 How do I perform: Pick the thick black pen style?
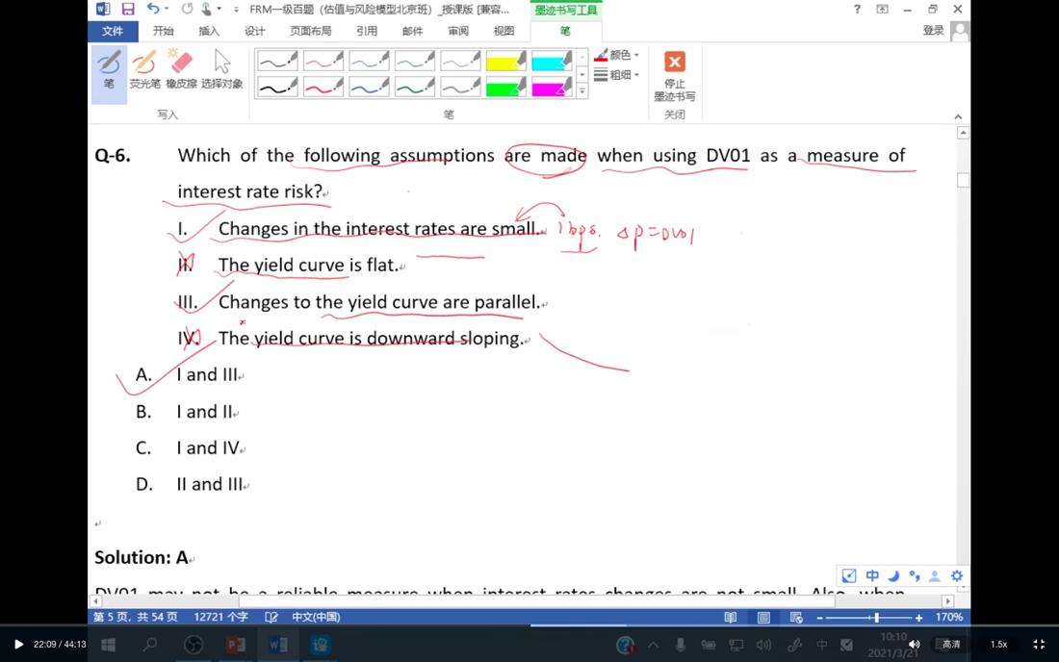pos(277,87)
